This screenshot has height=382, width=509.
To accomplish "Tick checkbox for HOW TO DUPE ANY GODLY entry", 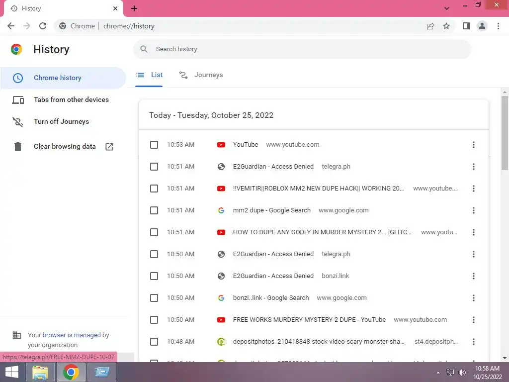I will [x=154, y=232].
